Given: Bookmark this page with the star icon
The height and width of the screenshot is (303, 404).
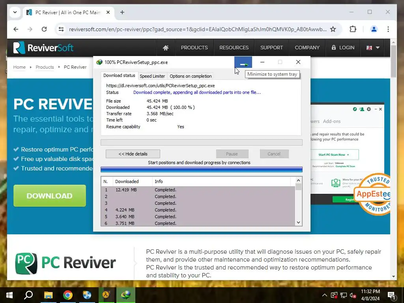Looking at the screenshot, I should 333,29.
